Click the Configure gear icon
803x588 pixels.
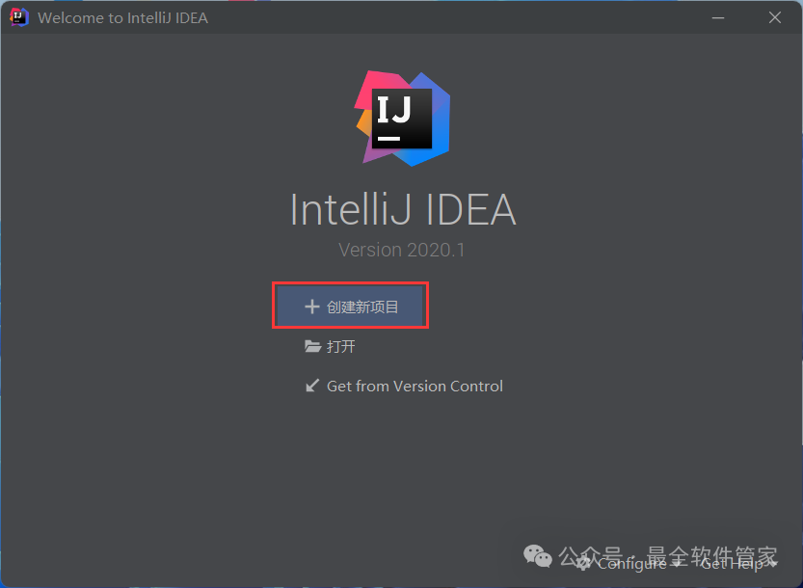[x=583, y=564]
